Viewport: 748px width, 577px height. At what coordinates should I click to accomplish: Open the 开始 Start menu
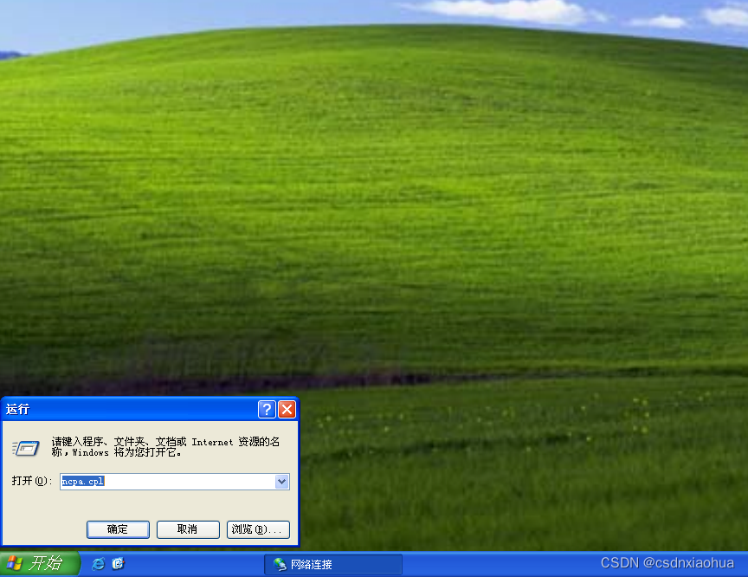point(40,564)
